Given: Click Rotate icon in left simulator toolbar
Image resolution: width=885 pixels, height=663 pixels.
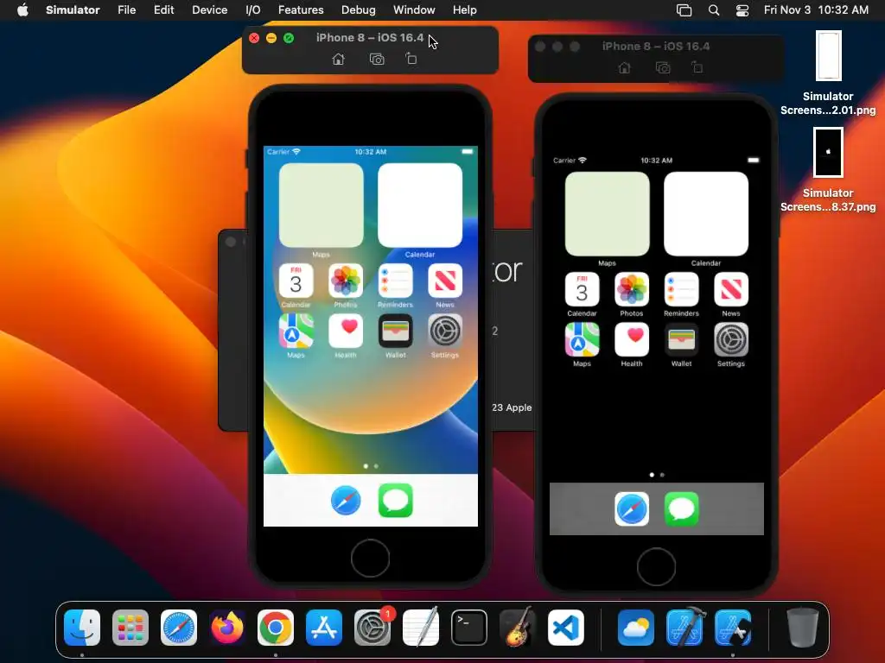Looking at the screenshot, I should tap(411, 59).
